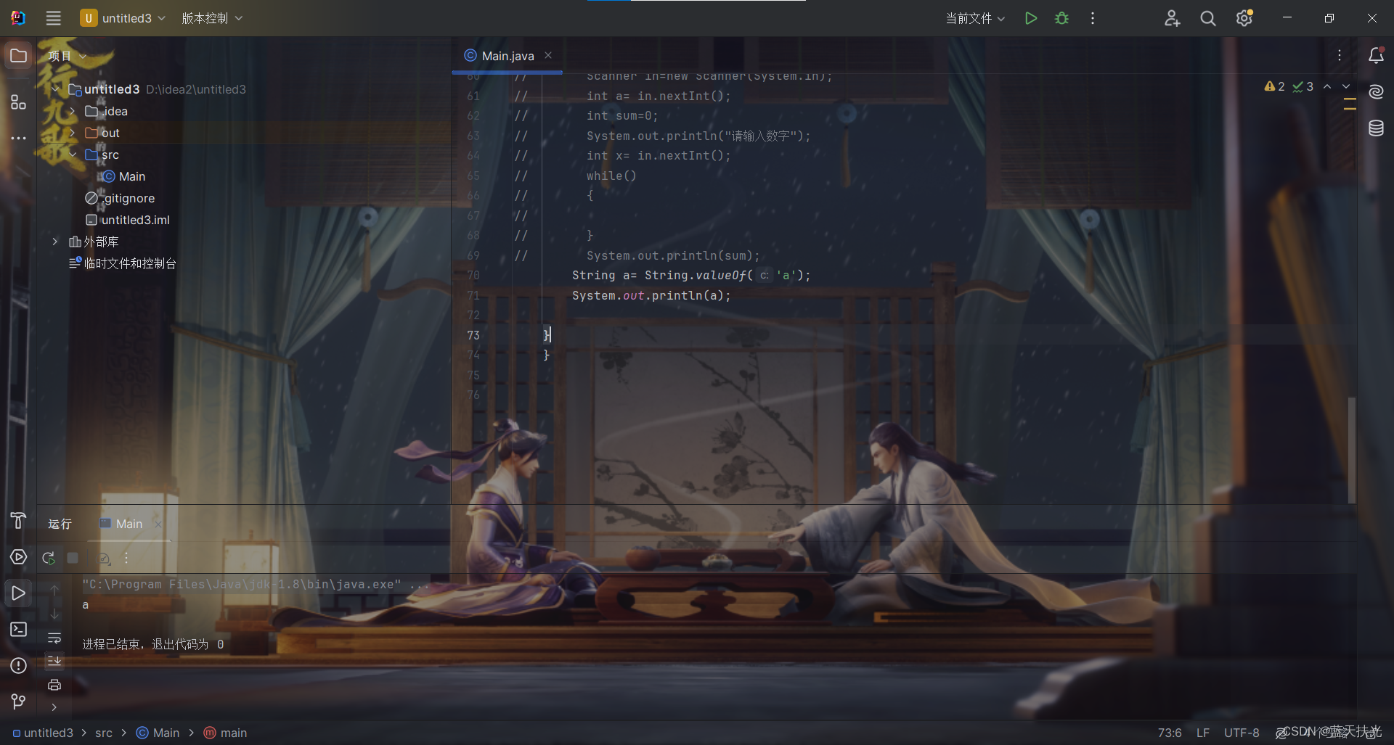Click caret position 73:6 in status bar
This screenshot has height=745, width=1394.
pyautogui.click(x=1170, y=733)
